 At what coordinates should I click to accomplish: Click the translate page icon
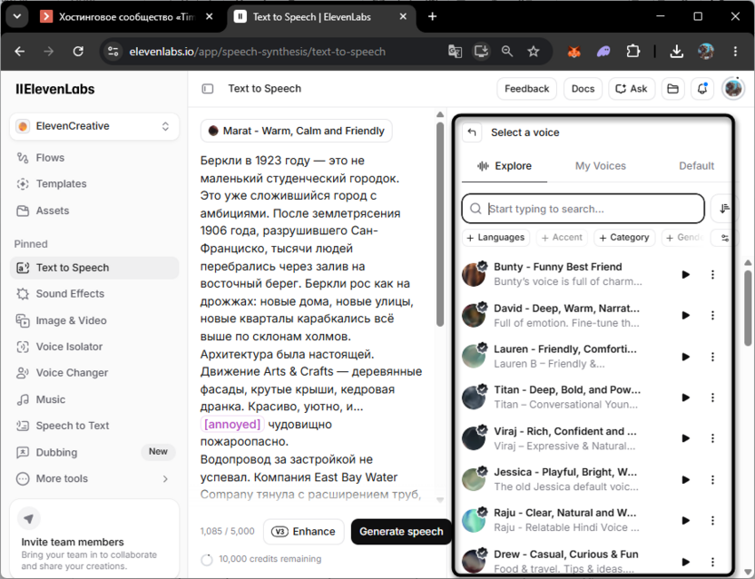click(455, 51)
